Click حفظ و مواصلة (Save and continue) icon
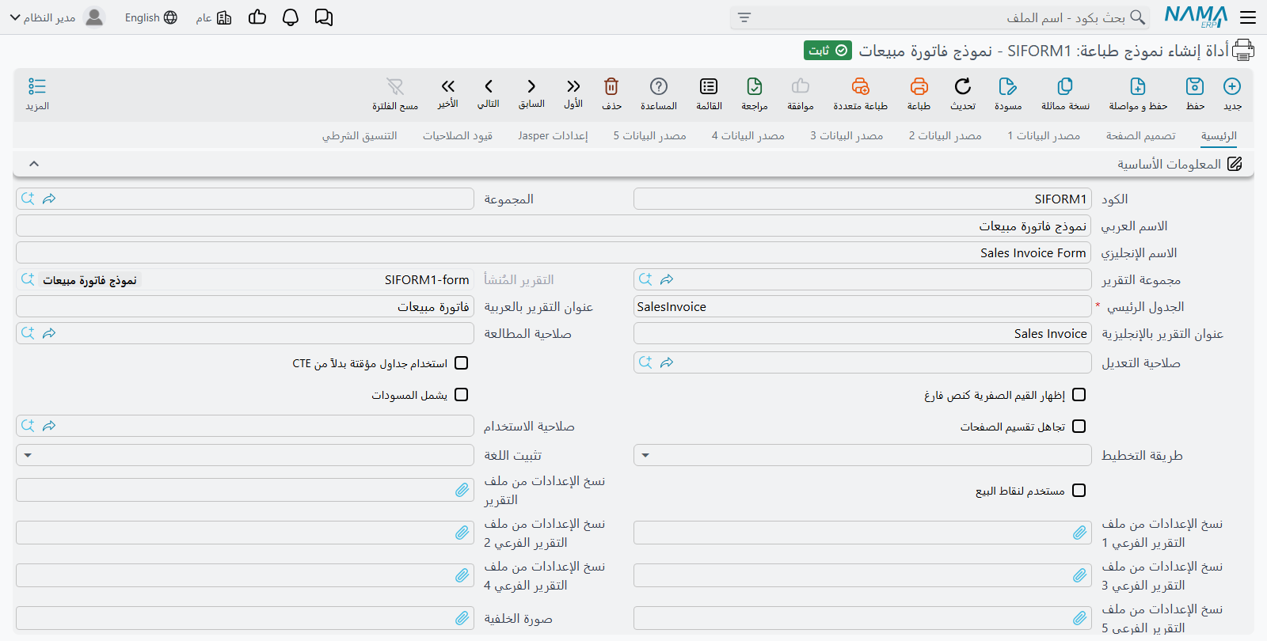The height and width of the screenshot is (641, 1267). tap(1138, 86)
